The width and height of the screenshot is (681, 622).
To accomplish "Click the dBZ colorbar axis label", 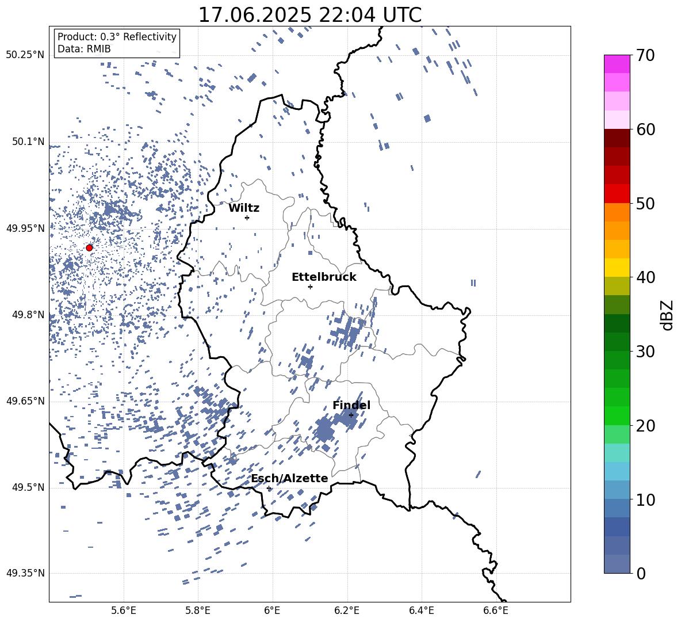I will point(667,315).
